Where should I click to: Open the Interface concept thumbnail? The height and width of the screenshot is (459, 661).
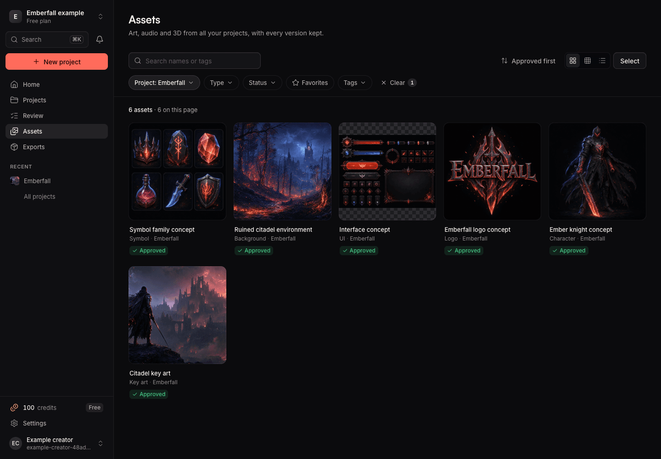(x=387, y=171)
